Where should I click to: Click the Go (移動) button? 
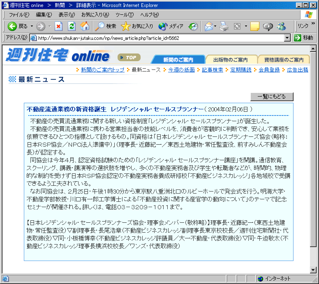[x=303, y=38]
